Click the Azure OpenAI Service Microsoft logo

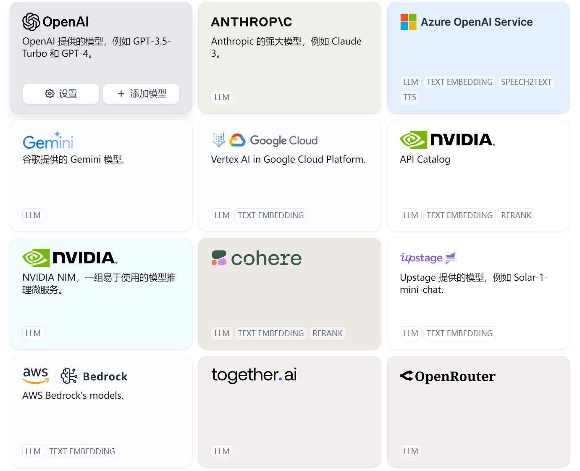pyautogui.click(x=408, y=22)
